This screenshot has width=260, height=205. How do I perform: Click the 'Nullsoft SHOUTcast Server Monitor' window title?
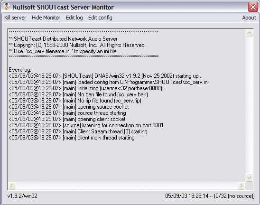click(63, 7)
